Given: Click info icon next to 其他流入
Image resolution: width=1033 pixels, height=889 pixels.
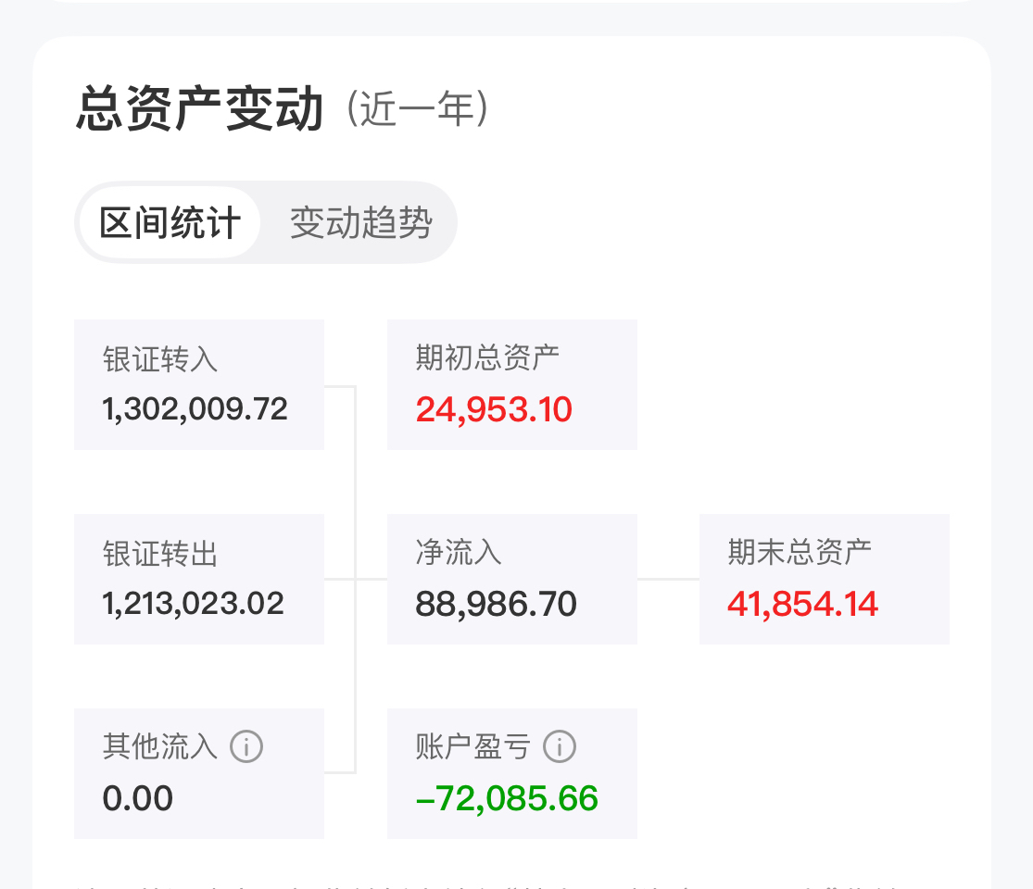Looking at the screenshot, I should pos(246,745).
